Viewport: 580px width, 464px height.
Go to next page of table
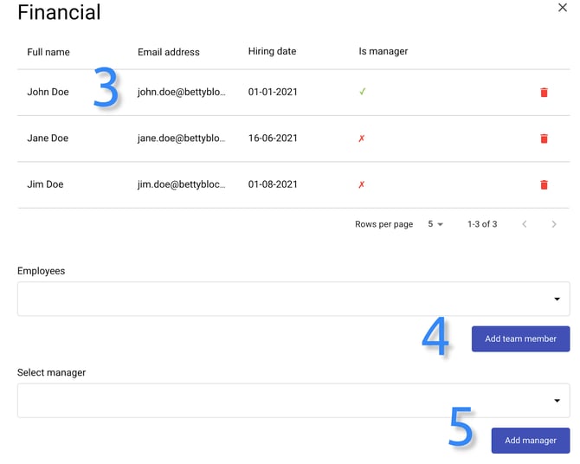554,224
